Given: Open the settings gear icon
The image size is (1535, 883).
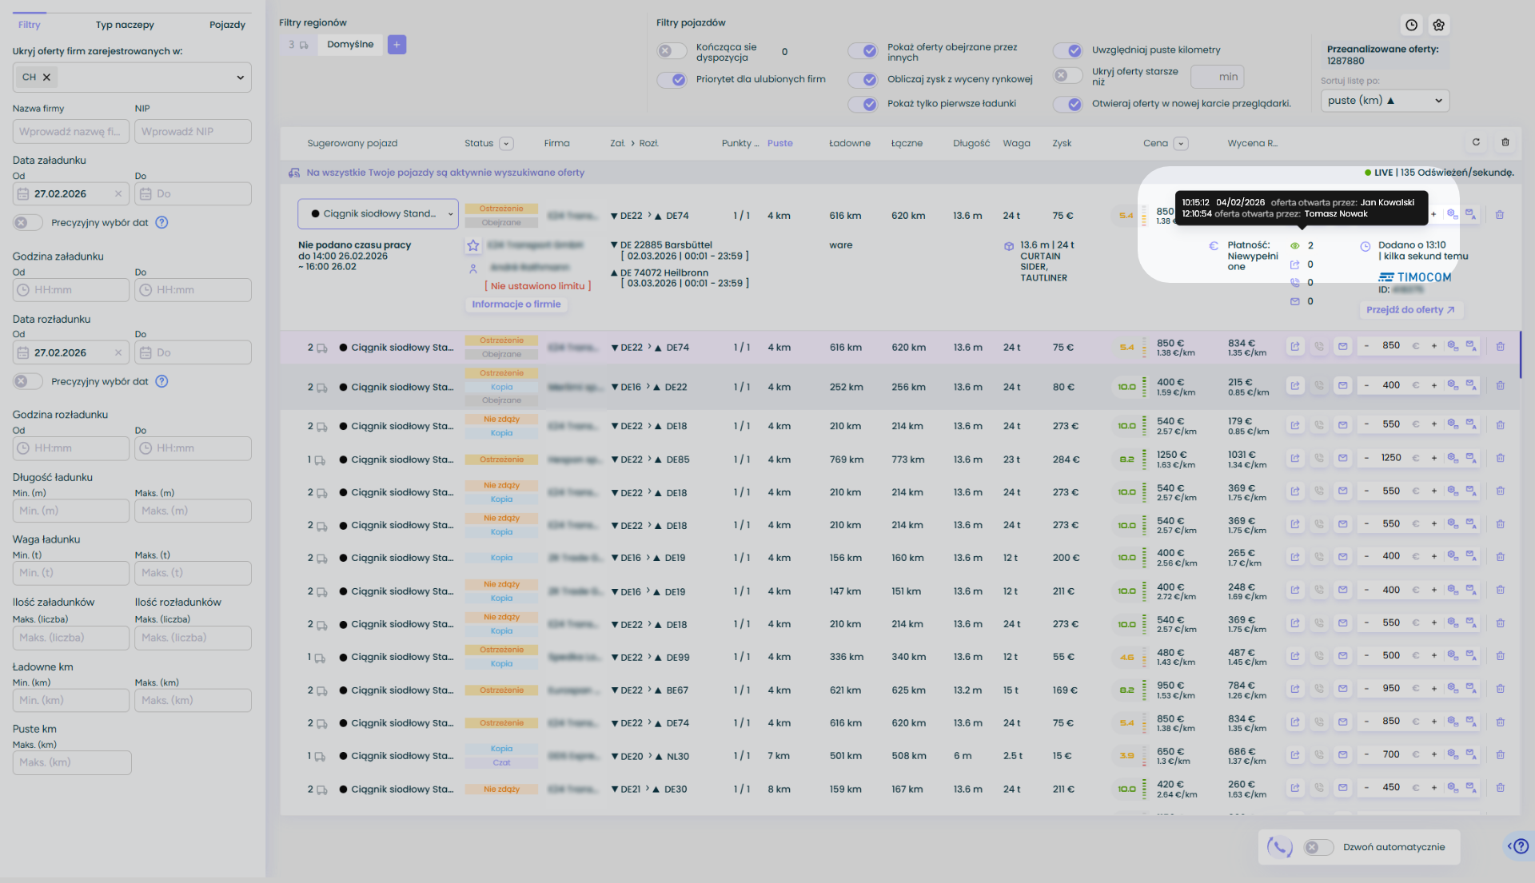Looking at the screenshot, I should [x=1439, y=25].
